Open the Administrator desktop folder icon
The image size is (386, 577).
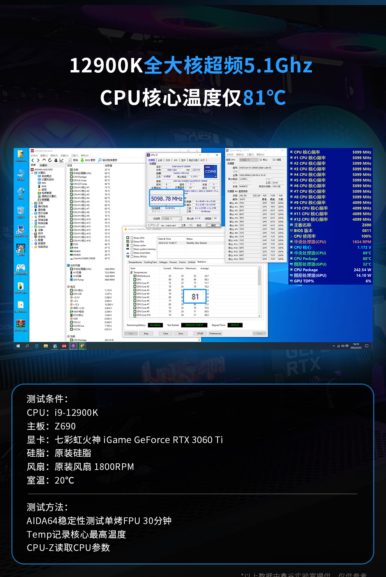(x=21, y=155)
